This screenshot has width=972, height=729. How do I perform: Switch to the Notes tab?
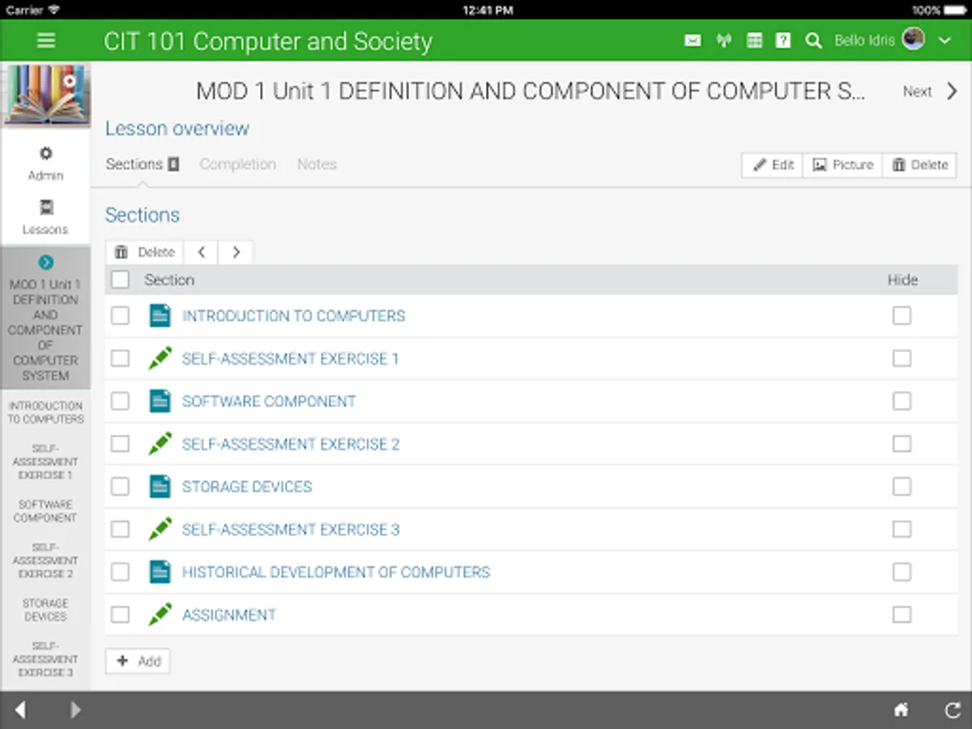[316, 164]
